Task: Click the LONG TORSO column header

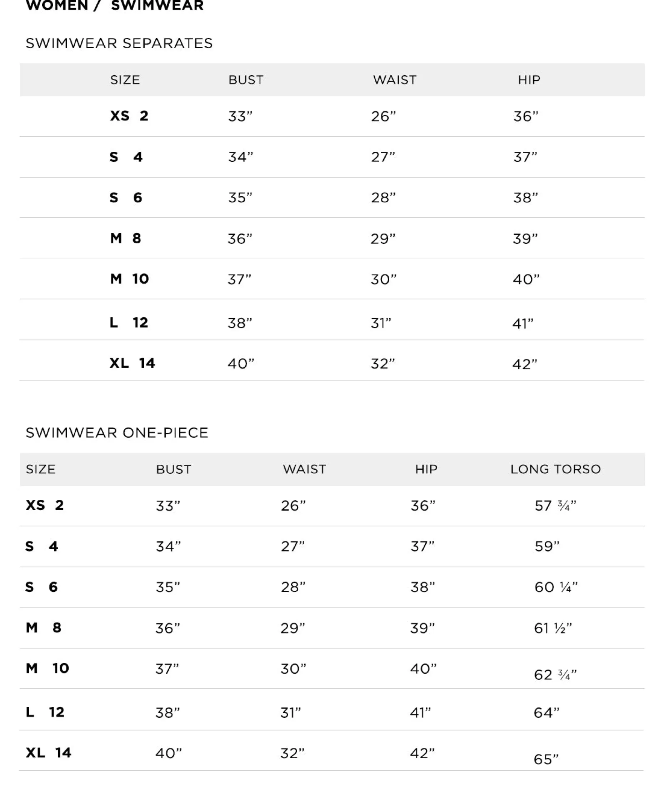Action: 555,469
